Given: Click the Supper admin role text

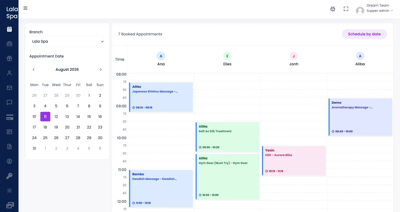Looking at the screenshot, I should (x=378, y=11).
